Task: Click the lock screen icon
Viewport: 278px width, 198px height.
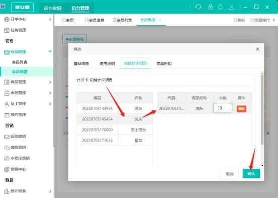Action: pyautogui.click(x=210, y=7)
